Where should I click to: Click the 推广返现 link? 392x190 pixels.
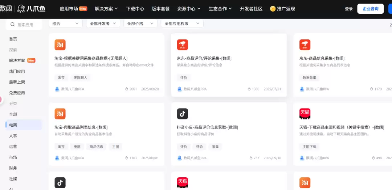click(x=286, y=9)
